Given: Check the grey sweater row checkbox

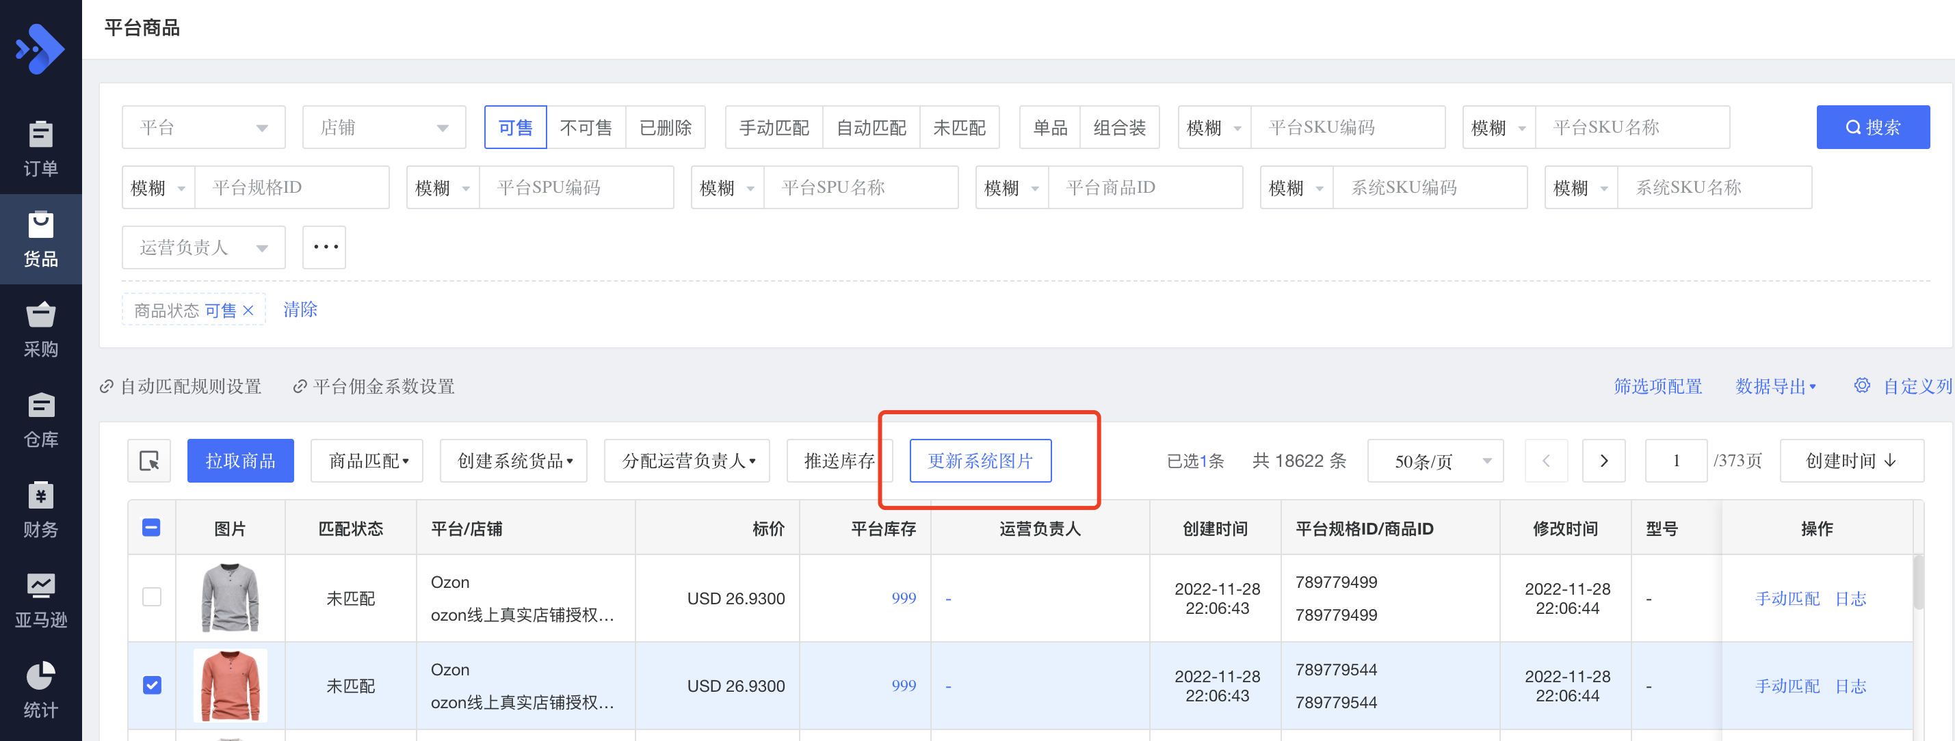Looking at the screenshot, I should 152,597.
